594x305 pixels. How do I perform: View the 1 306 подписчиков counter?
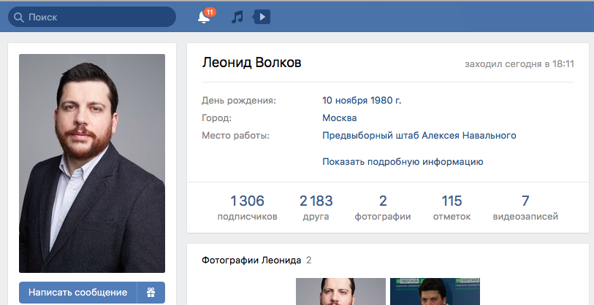tap(247, 207)
